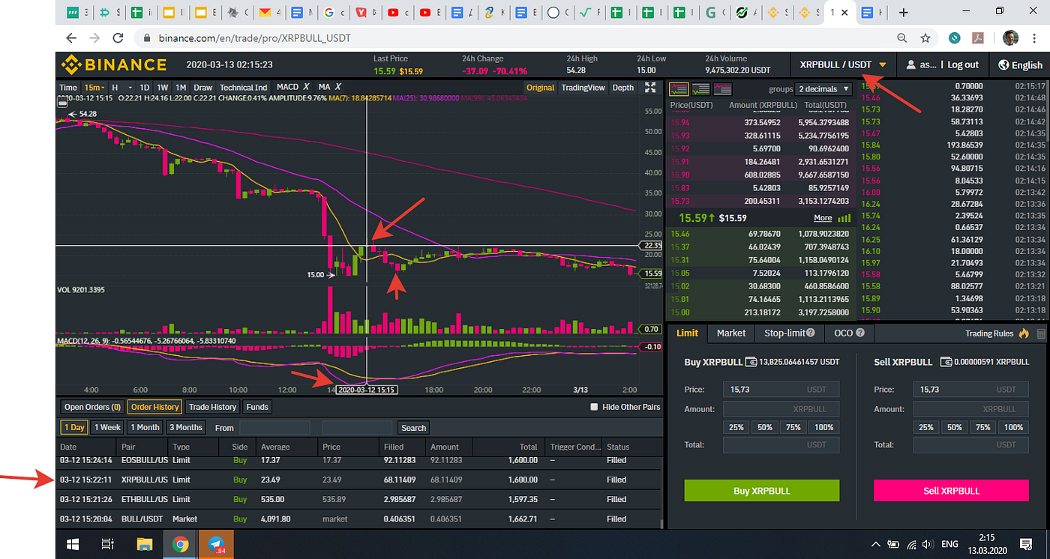Click the green Buy XRPBULL button
Viewport: 1050px width, 559px height.
click(x=761, y=491)
